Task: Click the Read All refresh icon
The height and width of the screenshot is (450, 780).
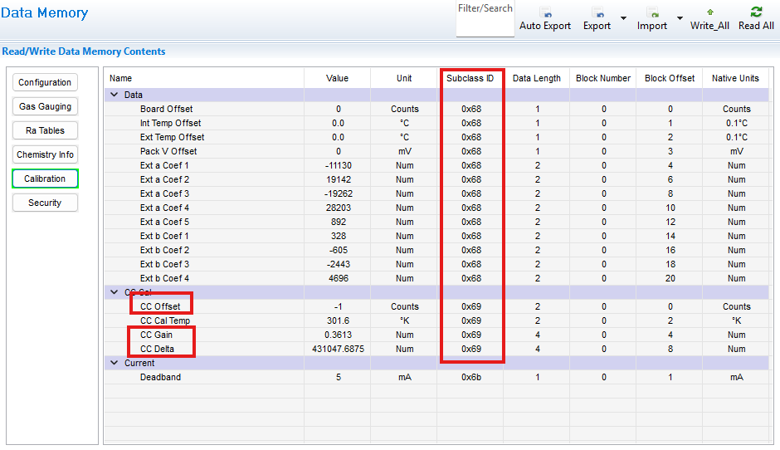Action: point(756,12)
